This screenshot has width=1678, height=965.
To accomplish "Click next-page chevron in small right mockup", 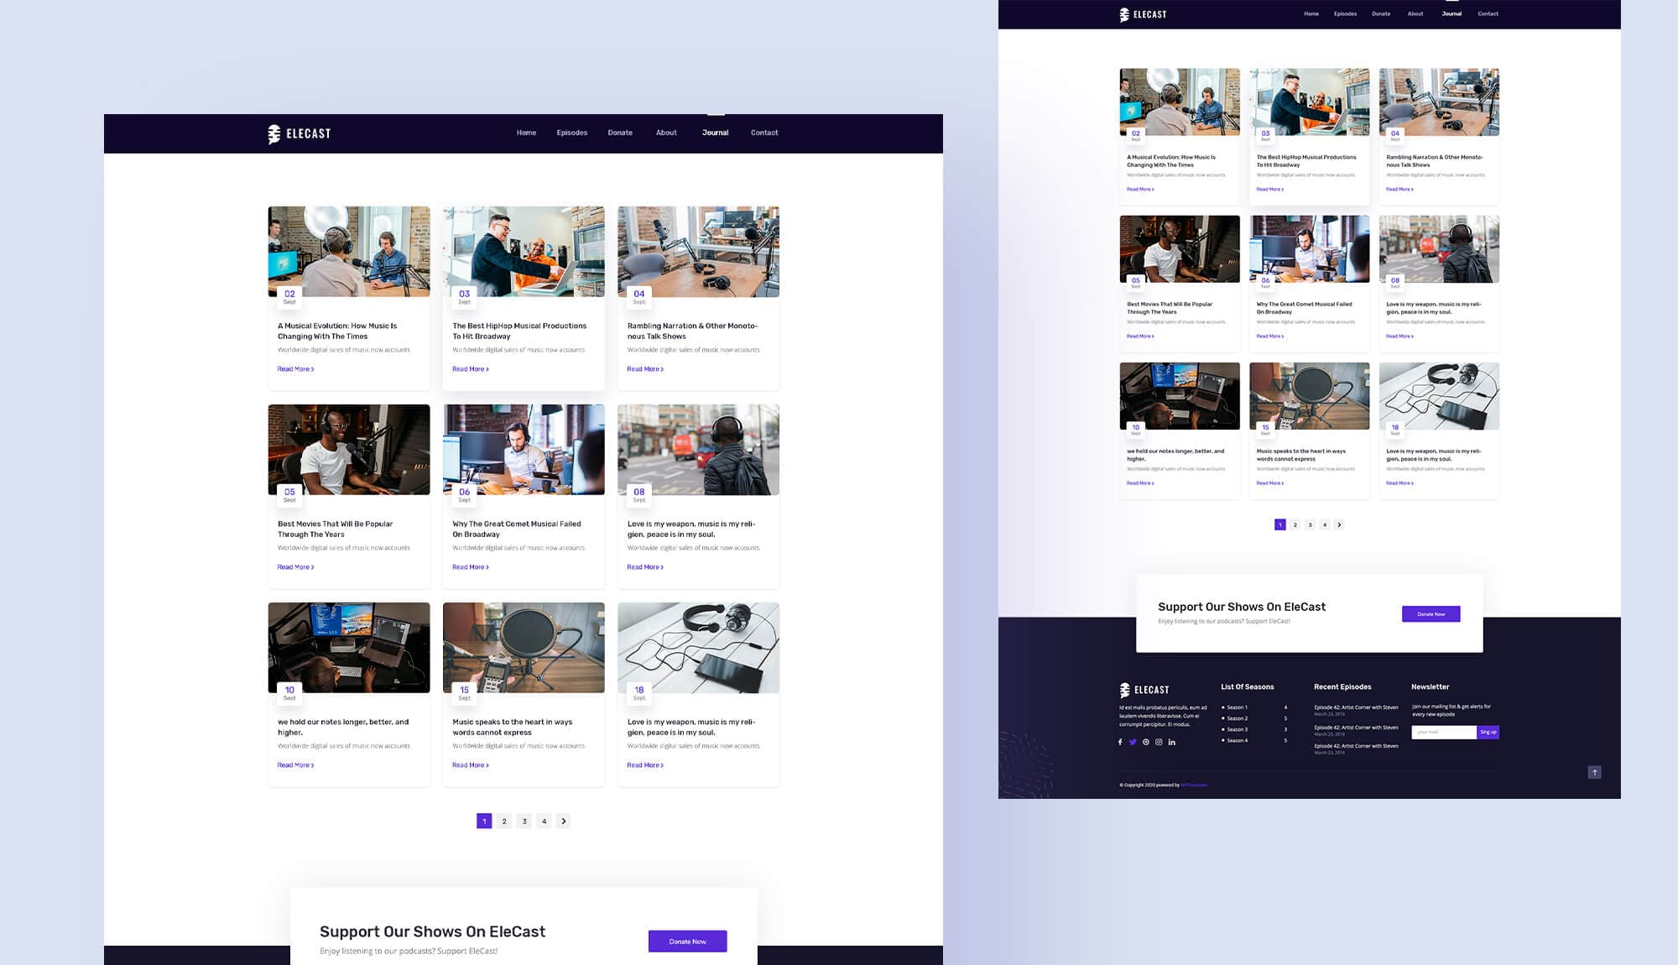I will (1339, 524).
